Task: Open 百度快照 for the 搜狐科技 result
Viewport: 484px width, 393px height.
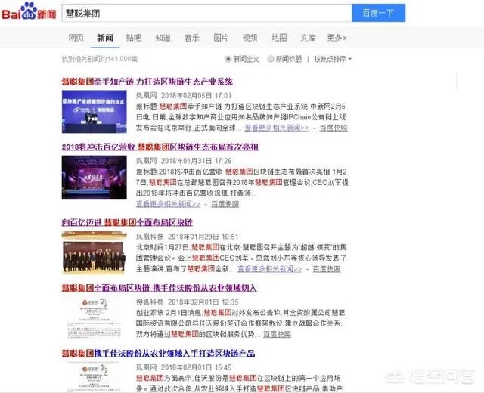Action: 278,334
